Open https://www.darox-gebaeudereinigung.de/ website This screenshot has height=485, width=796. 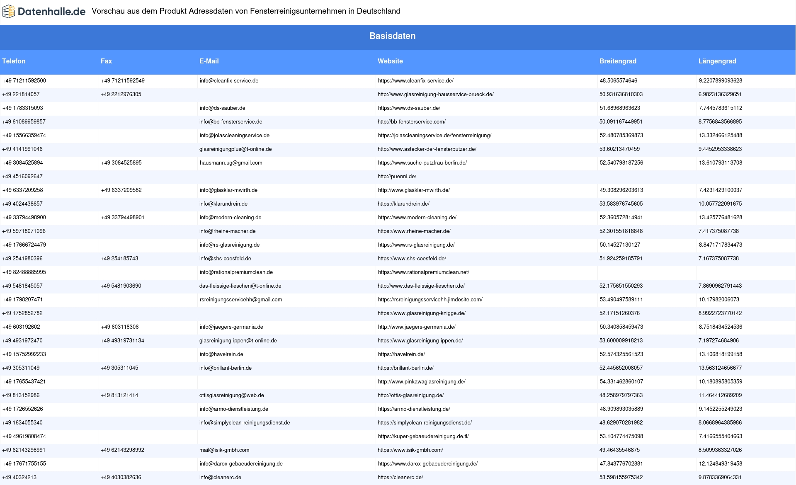click(x=428, y=464)
